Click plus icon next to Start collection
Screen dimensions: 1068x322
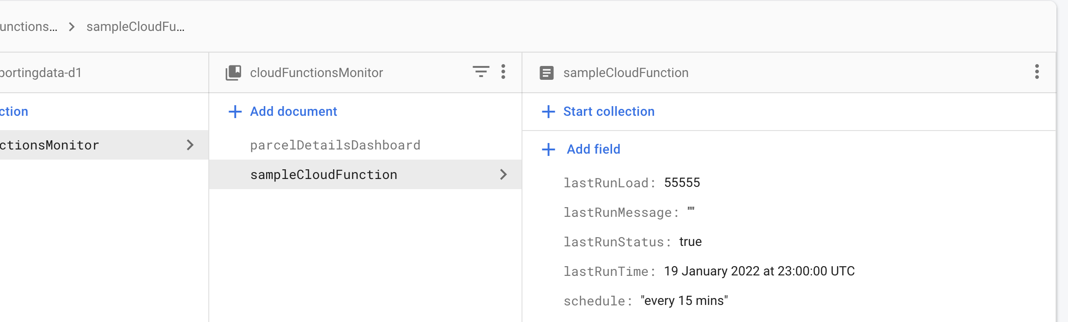click(x=548, y=112)
